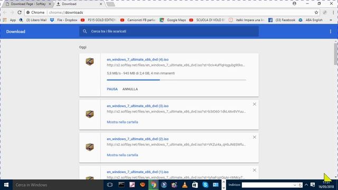Open a new tab
Image resolution: width=338 pixels, height=190 pixels.
point(110,4)
